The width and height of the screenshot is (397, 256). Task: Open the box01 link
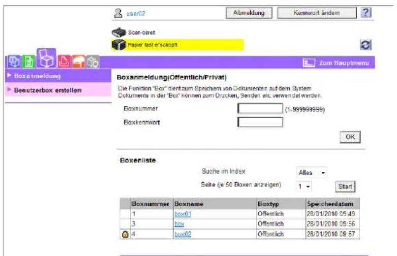click(x=182, y=214)
